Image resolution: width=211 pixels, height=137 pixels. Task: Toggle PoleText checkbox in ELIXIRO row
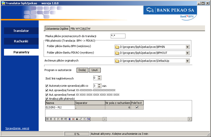pyautogui.click(x=137, y=107)
